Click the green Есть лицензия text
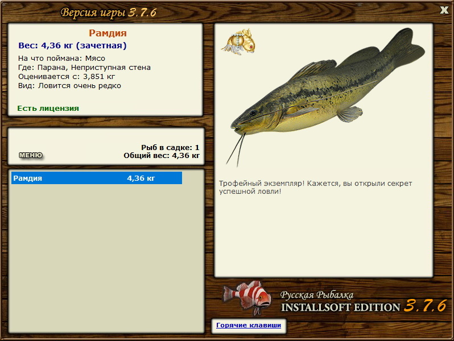This screenshot has height=341, width=454. click(x=48, y=108)
